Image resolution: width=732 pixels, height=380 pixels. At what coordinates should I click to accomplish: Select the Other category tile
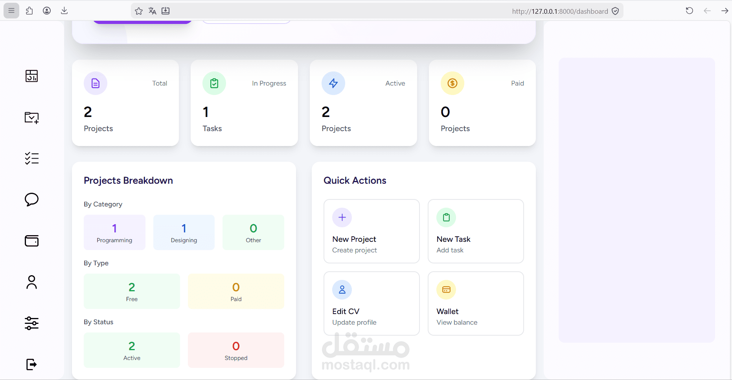click(x=253, y=232)
